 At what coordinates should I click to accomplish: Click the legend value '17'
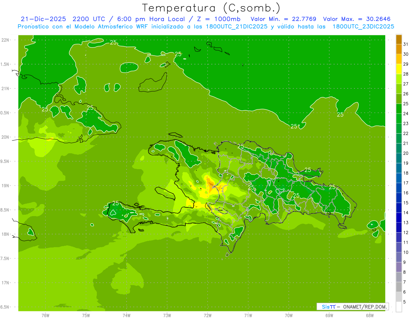tap(406, 183)
